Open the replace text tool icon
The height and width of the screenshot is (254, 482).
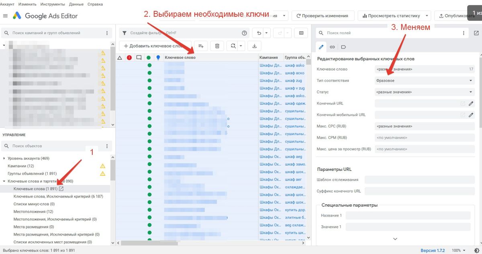[233, 45]
